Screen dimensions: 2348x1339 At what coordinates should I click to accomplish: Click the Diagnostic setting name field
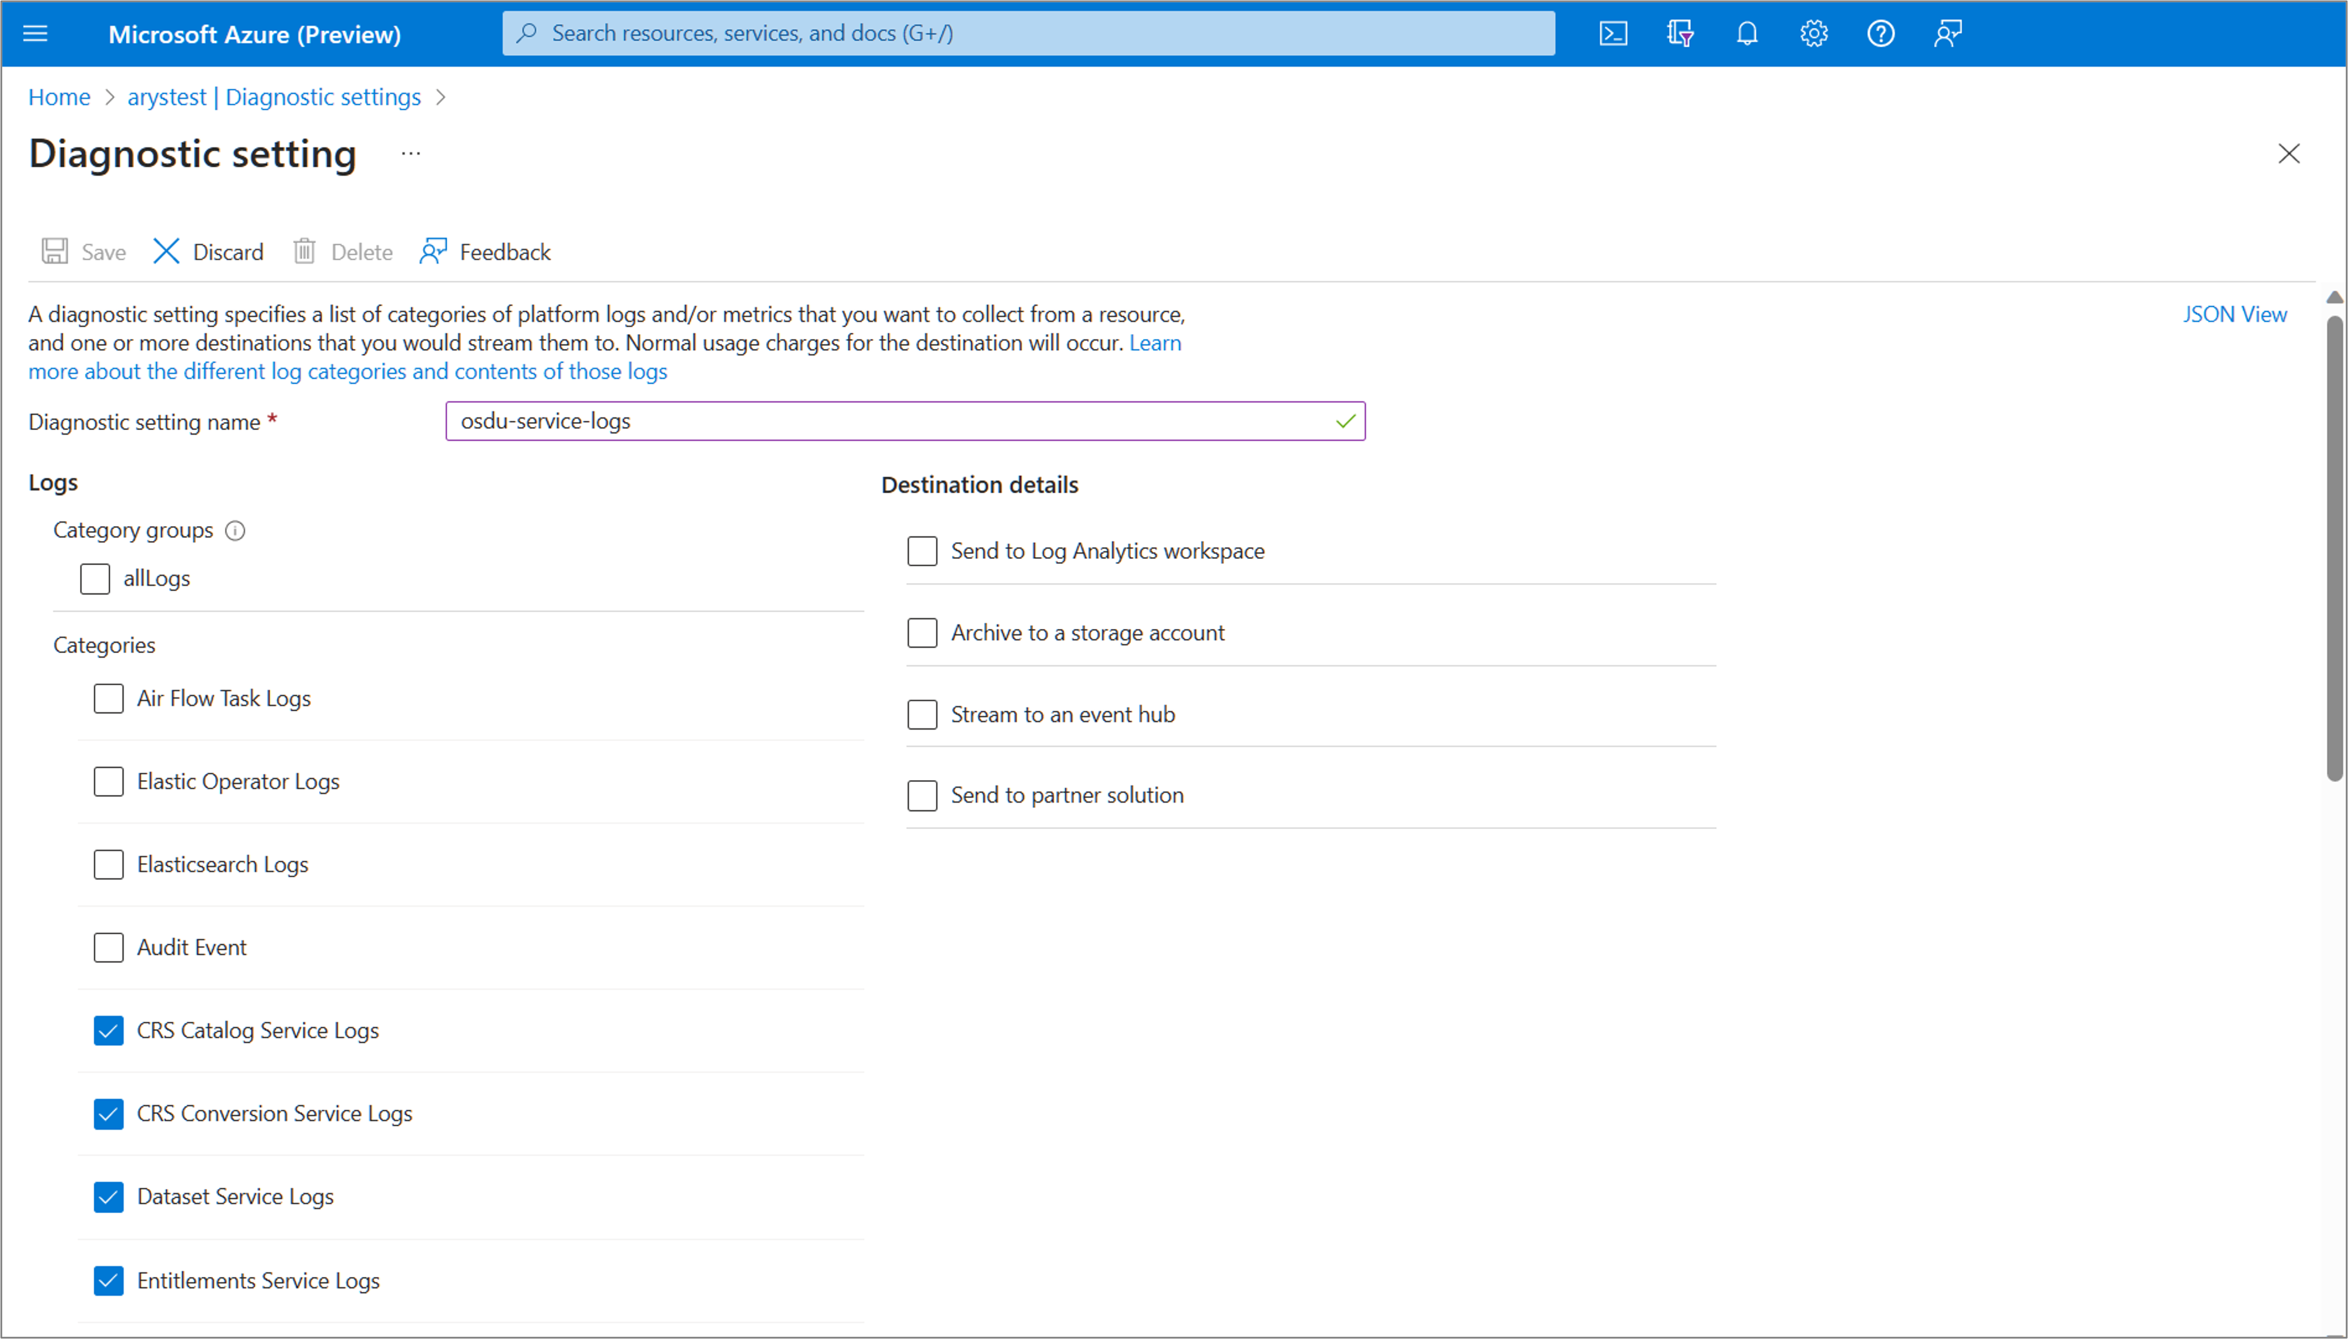pyautogui.click(x=906, y=421)
